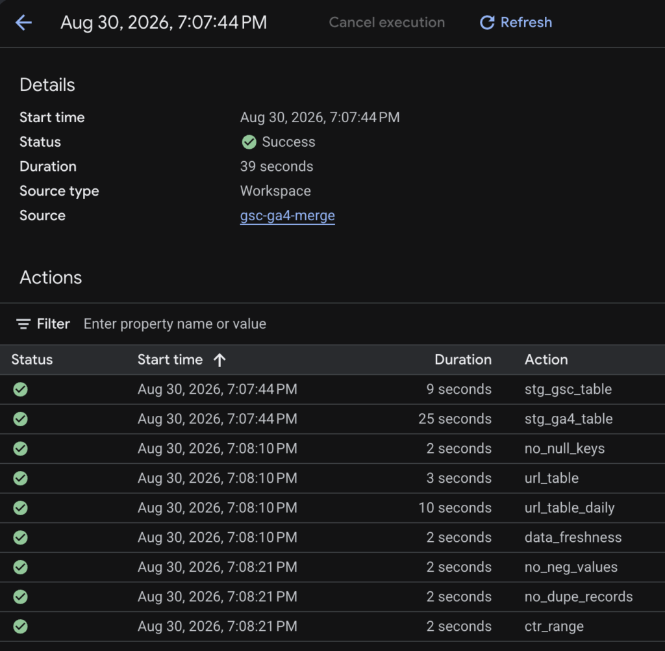Click the start time cell of ctr_range row
The width and height of the screenshot is (665, 651).
tap(217, 626)
